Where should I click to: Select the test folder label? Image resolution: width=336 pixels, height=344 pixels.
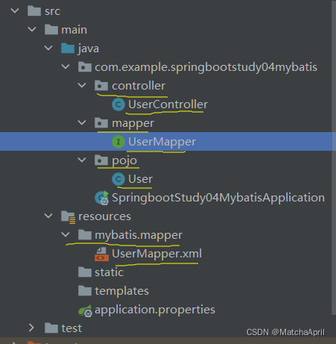72,328
